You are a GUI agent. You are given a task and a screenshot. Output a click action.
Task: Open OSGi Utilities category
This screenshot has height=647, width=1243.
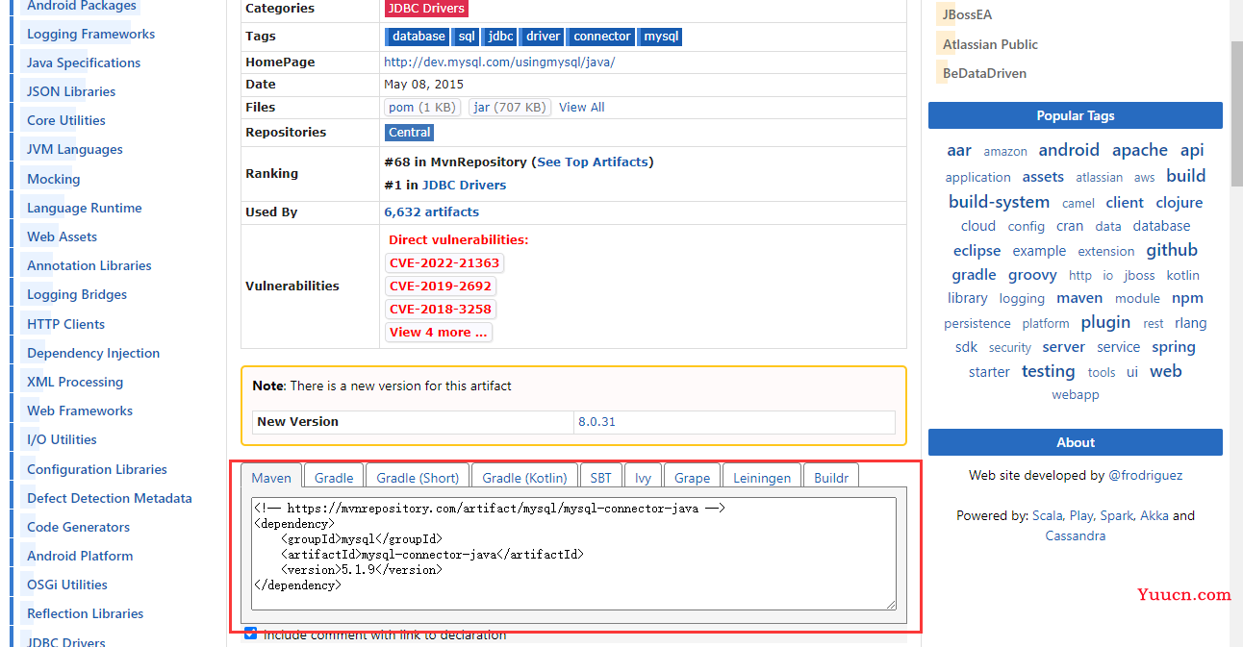67,585
